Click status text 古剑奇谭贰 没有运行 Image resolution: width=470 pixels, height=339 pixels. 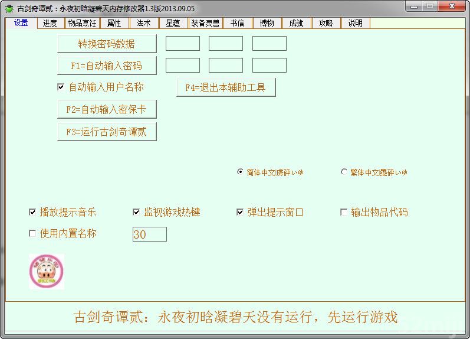tap(236, 317)
